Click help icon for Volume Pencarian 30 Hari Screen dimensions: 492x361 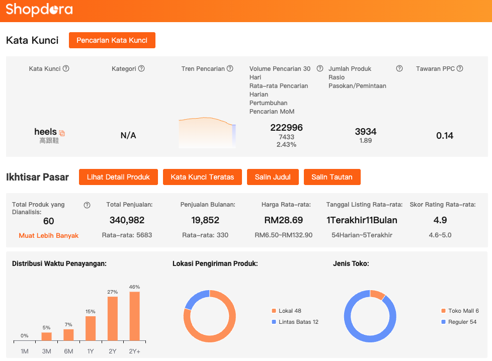320,69
